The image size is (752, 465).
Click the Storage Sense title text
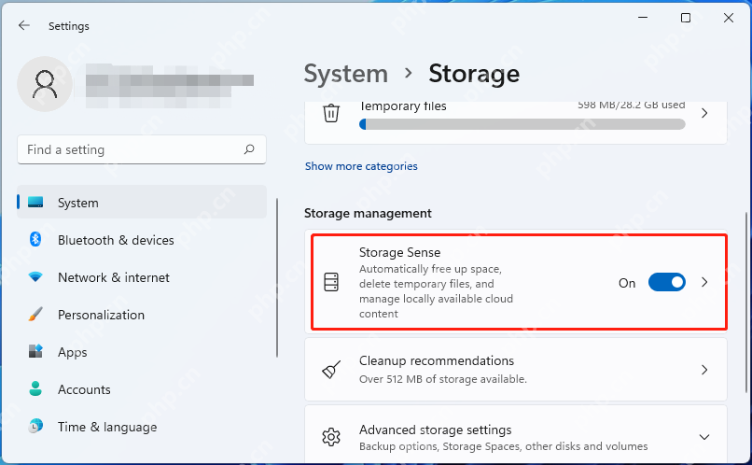399,252
